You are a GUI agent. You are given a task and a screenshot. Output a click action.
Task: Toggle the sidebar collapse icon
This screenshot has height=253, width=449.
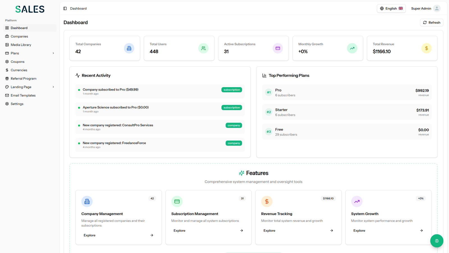pos(65,8)
